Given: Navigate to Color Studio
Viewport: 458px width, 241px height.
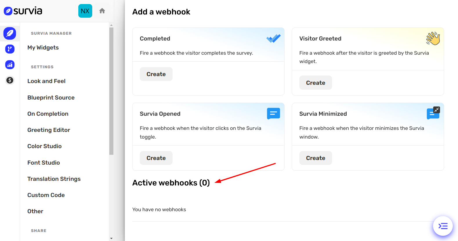Looking at the screenshot, I should (44, 146).
